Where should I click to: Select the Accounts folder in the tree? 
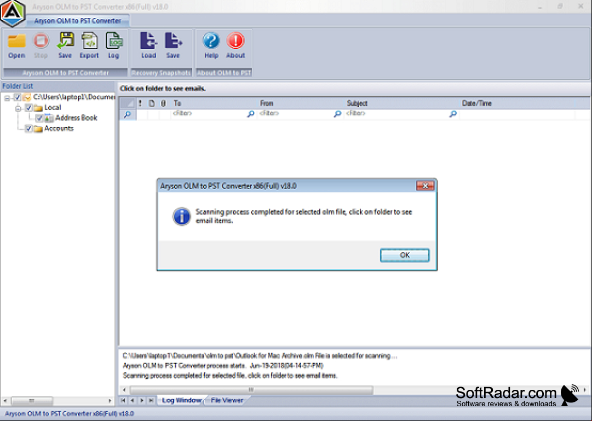(59, 128)
